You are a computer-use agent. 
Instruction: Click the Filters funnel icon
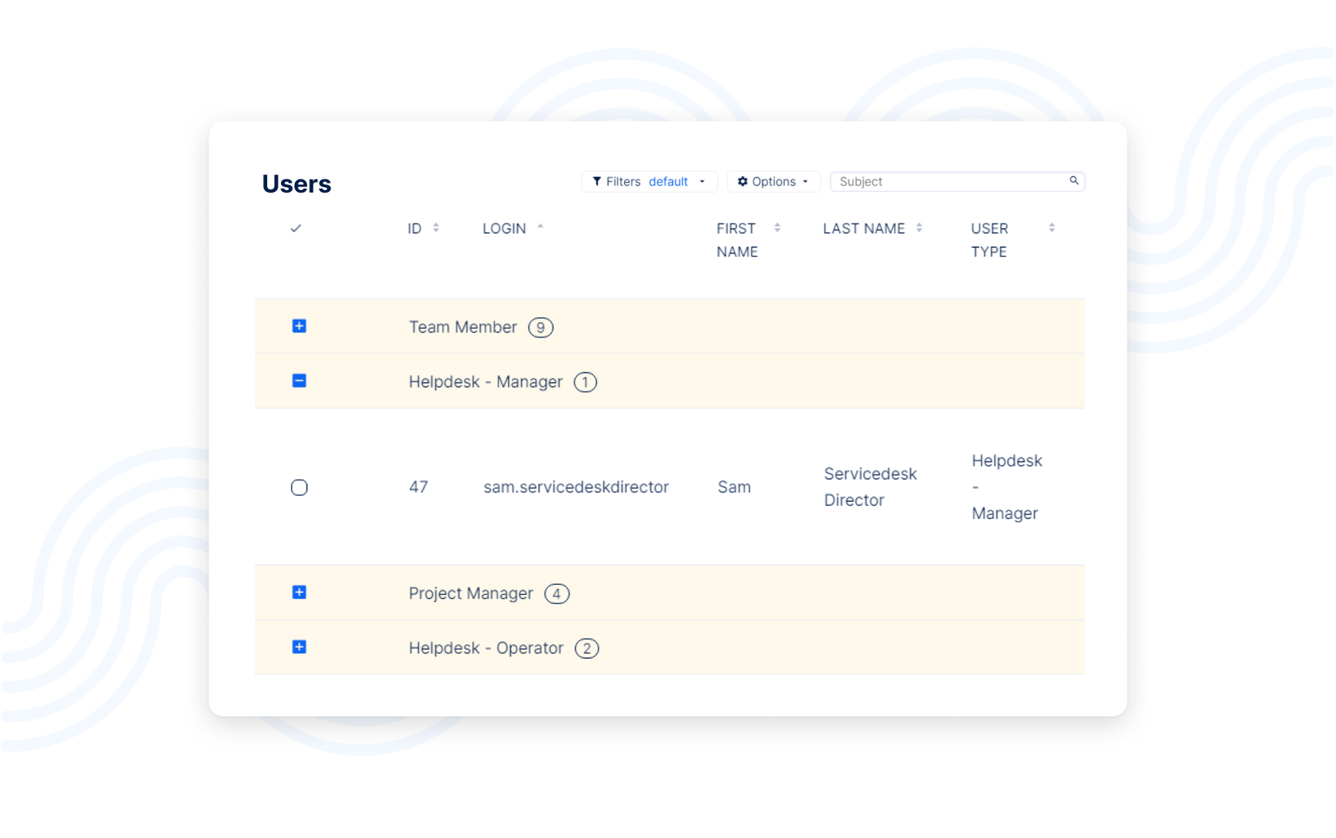596,182
